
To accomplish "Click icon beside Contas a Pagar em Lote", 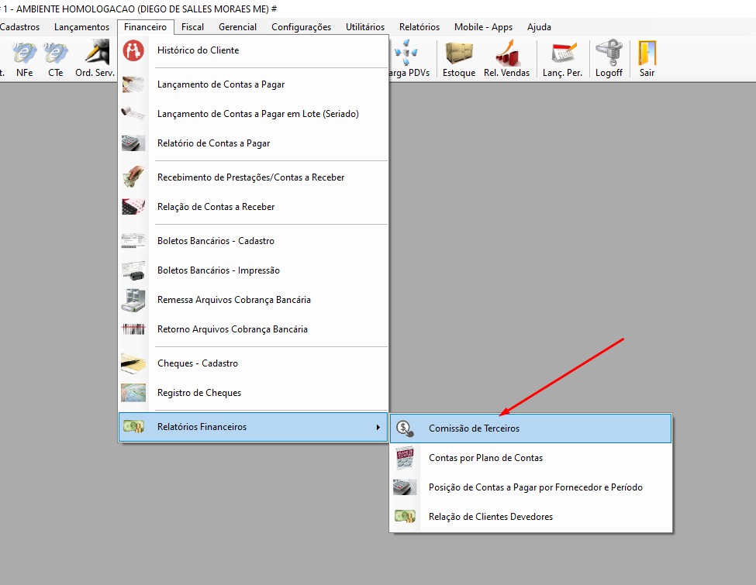I will tap(133, 114).
